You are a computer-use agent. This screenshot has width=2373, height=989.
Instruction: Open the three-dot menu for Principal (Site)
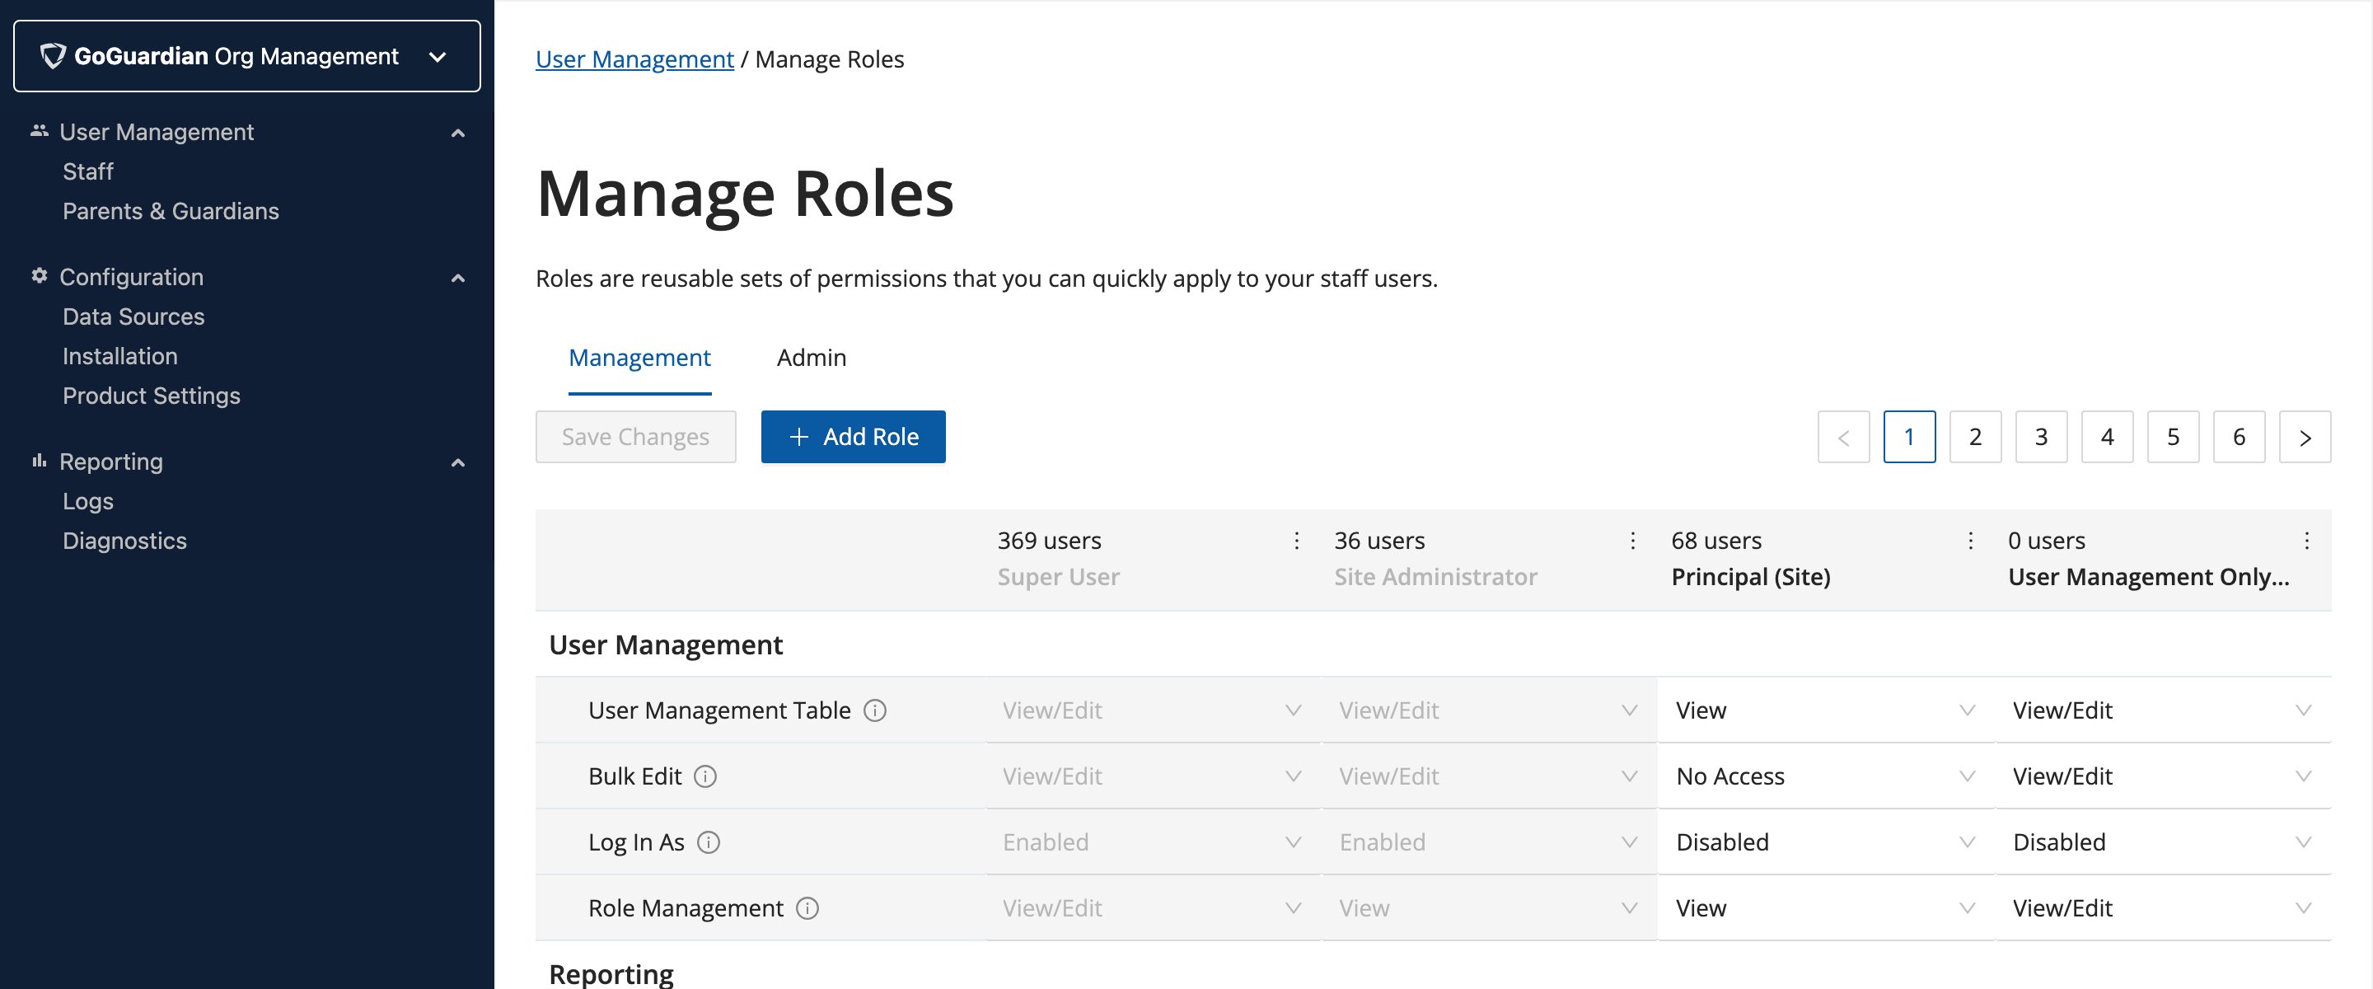[1969, 541]
